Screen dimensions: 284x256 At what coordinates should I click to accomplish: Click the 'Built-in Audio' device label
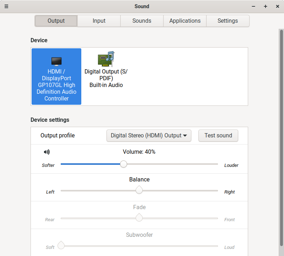tap(106, 85)
